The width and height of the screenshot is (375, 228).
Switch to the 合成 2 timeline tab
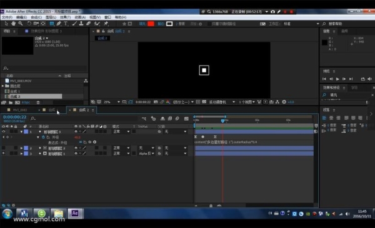(84, 110)
